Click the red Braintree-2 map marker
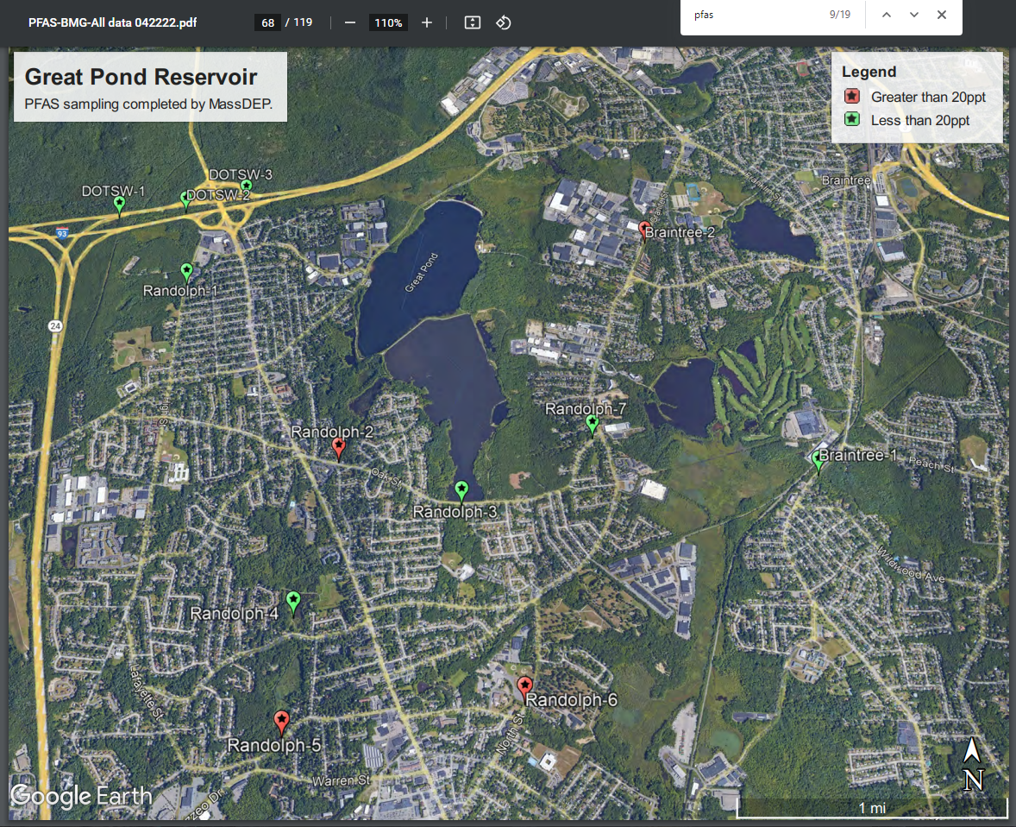 (644, 229)
